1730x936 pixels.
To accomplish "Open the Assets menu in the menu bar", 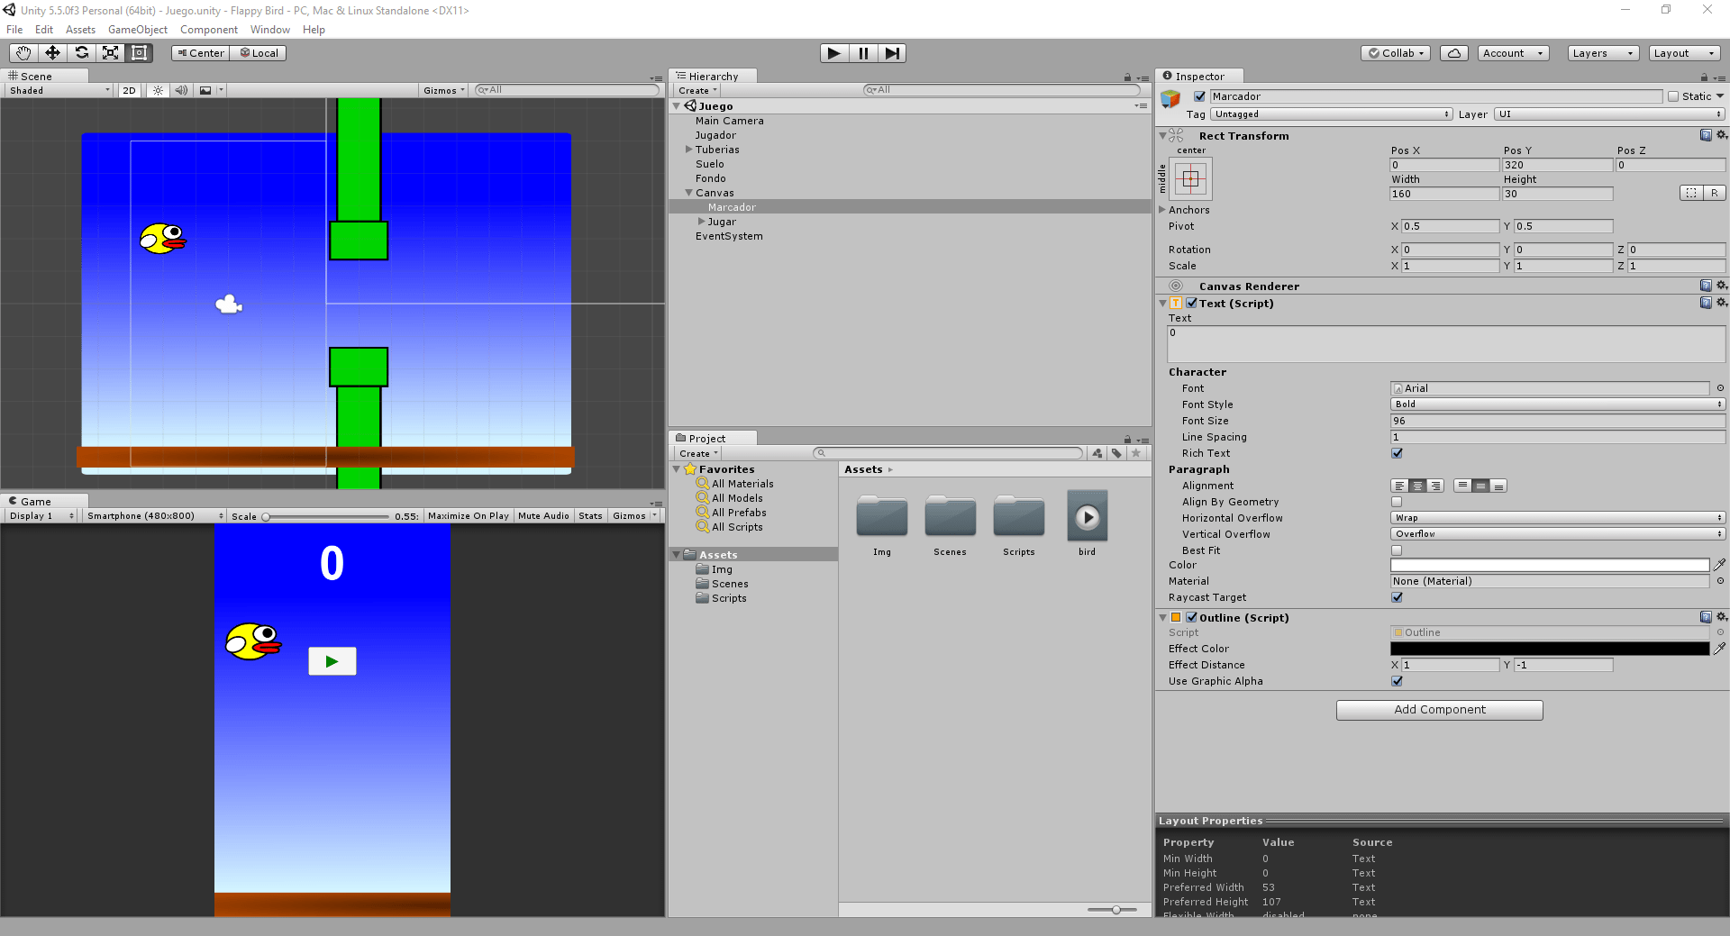I will point(80,30).
